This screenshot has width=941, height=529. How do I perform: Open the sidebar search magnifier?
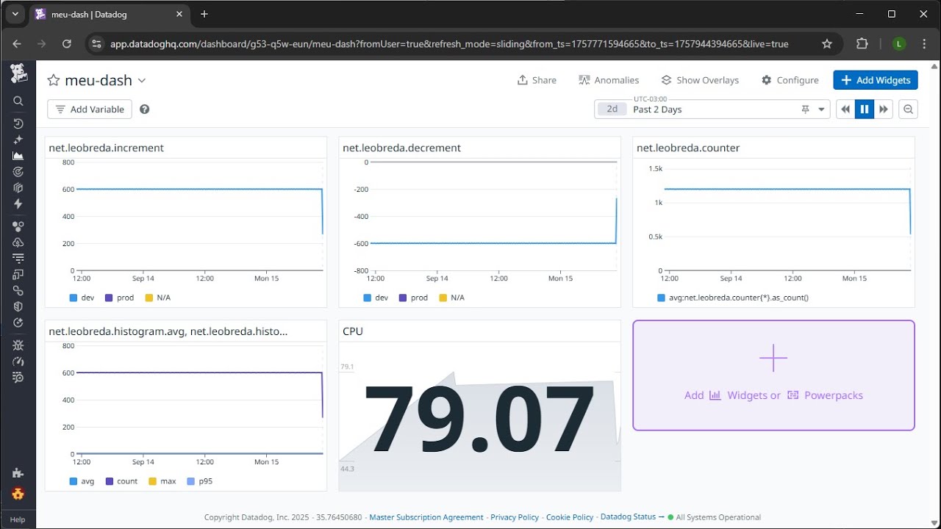click(x=18, y=101)
